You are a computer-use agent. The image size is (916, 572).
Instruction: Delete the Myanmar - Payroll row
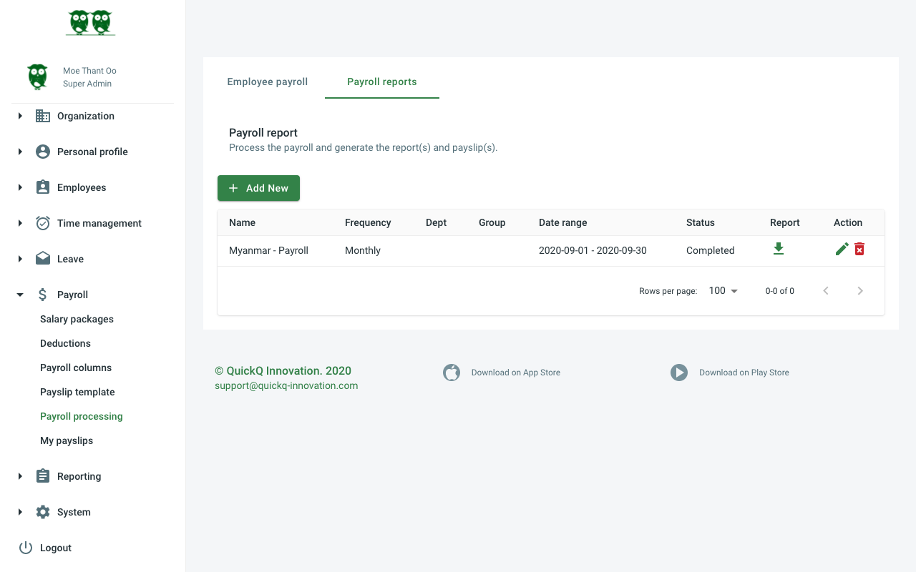(859, 249)
